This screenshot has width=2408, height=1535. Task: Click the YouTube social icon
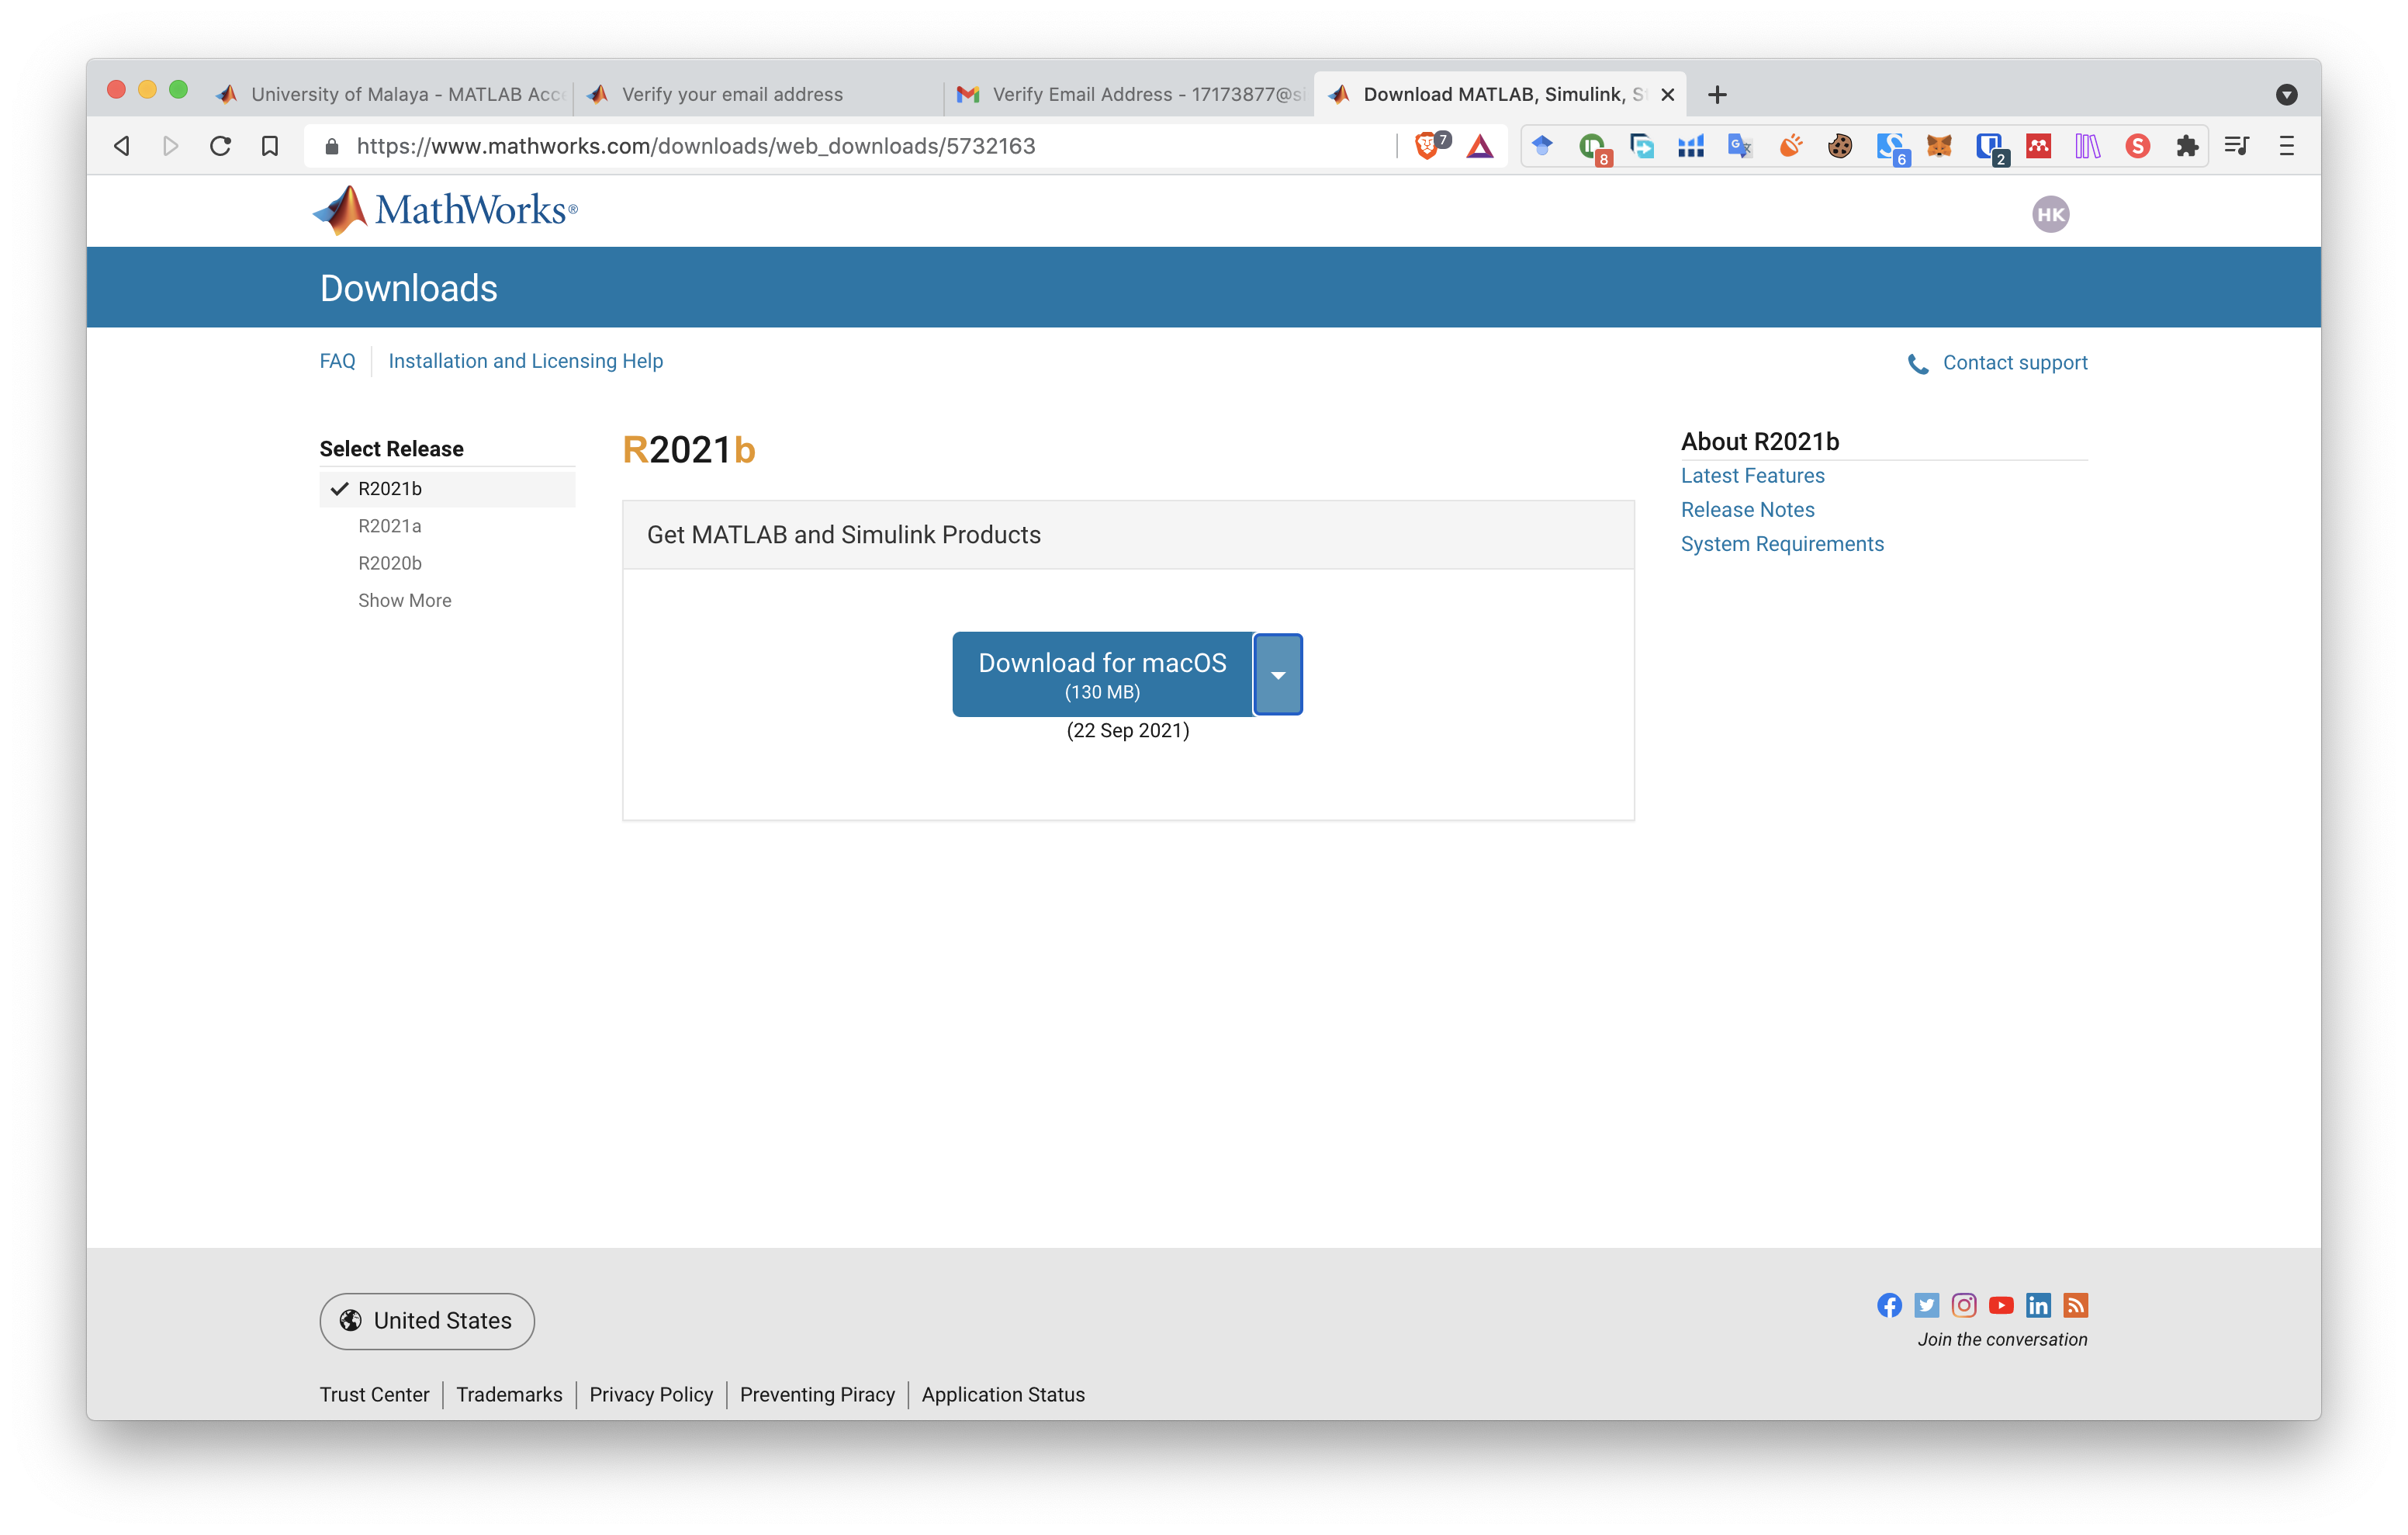pos(2001,1305)
